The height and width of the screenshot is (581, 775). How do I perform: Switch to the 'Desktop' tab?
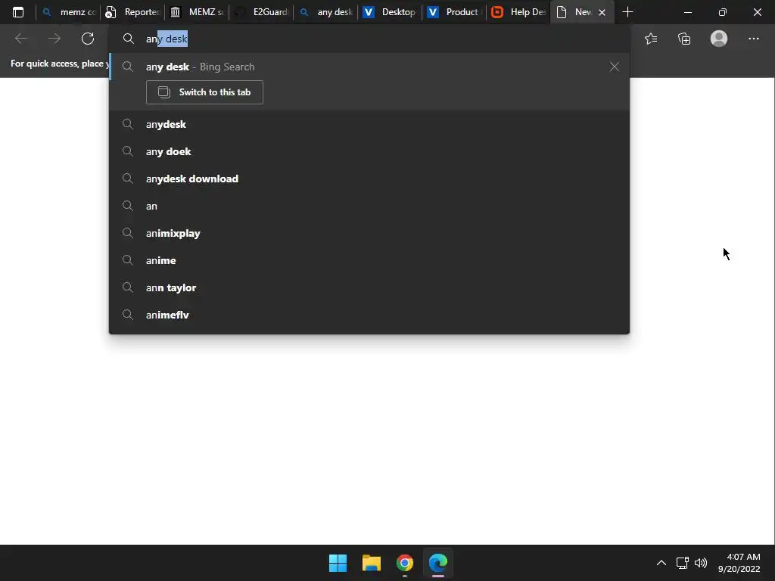pos(390,12)
